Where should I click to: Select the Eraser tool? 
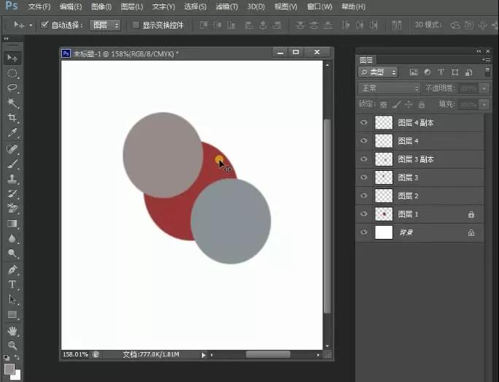coord(12,208)
